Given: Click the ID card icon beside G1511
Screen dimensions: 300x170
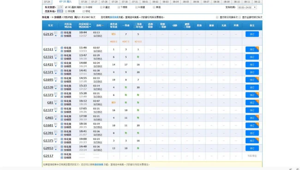Looking at the screenshot, I should pyautogui.click(x=56, y=48).
